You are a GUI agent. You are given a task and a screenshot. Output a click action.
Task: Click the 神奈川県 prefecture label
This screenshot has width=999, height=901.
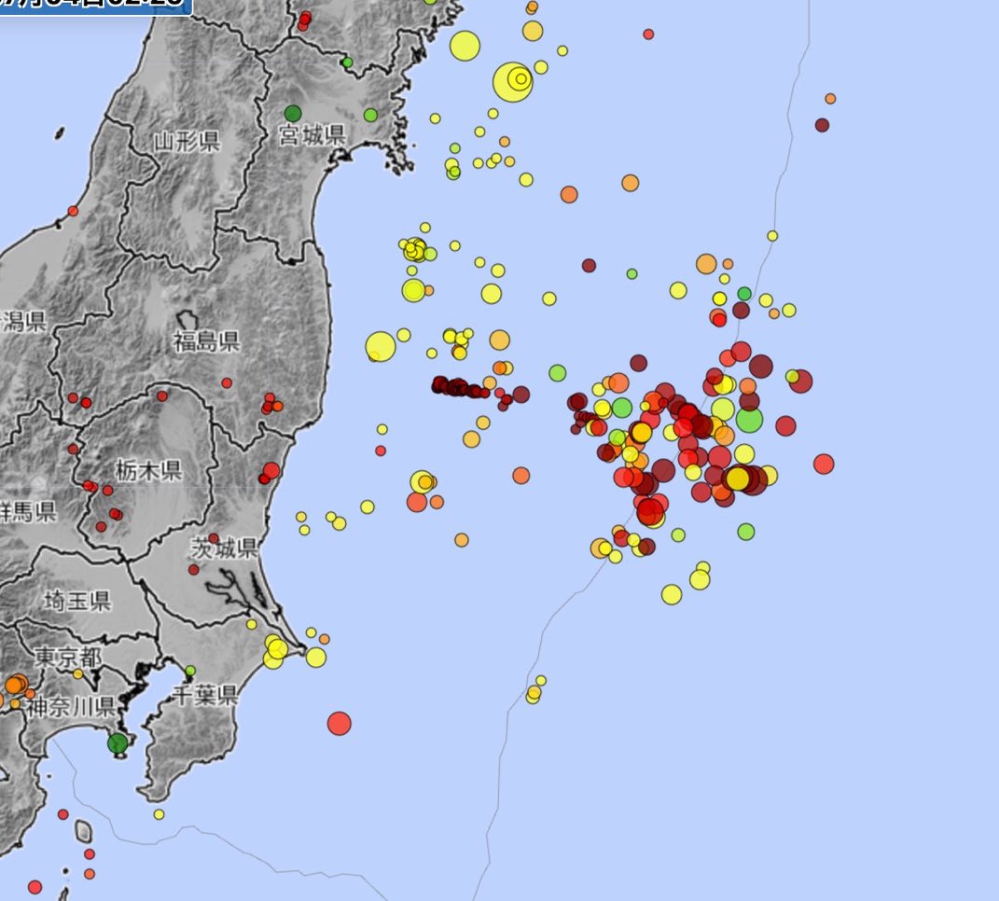point(71,707)
